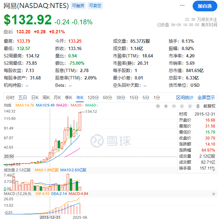Click the 市盈率(TTM) 18.64 value
This screenshot has height=219, width=219.
pyautogui.click(x=148, y=56)
